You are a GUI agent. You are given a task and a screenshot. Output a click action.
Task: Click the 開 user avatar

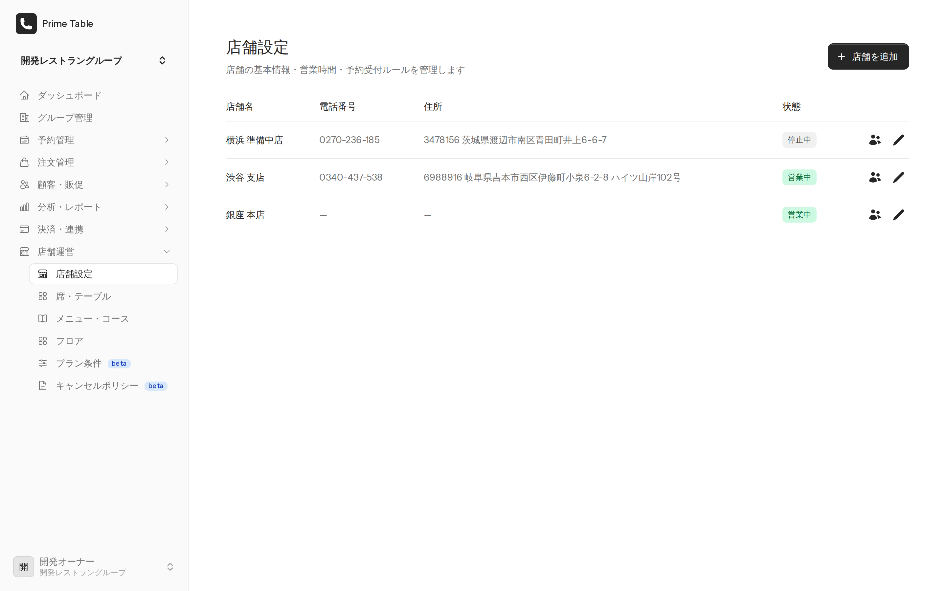pyautogui.click(x=23, y=567)
